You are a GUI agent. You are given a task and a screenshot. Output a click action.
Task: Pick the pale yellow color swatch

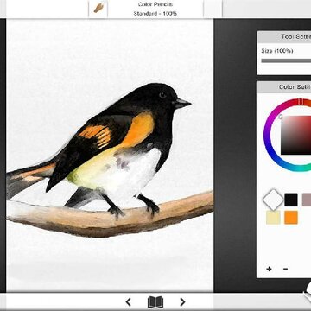pos(273,218)
